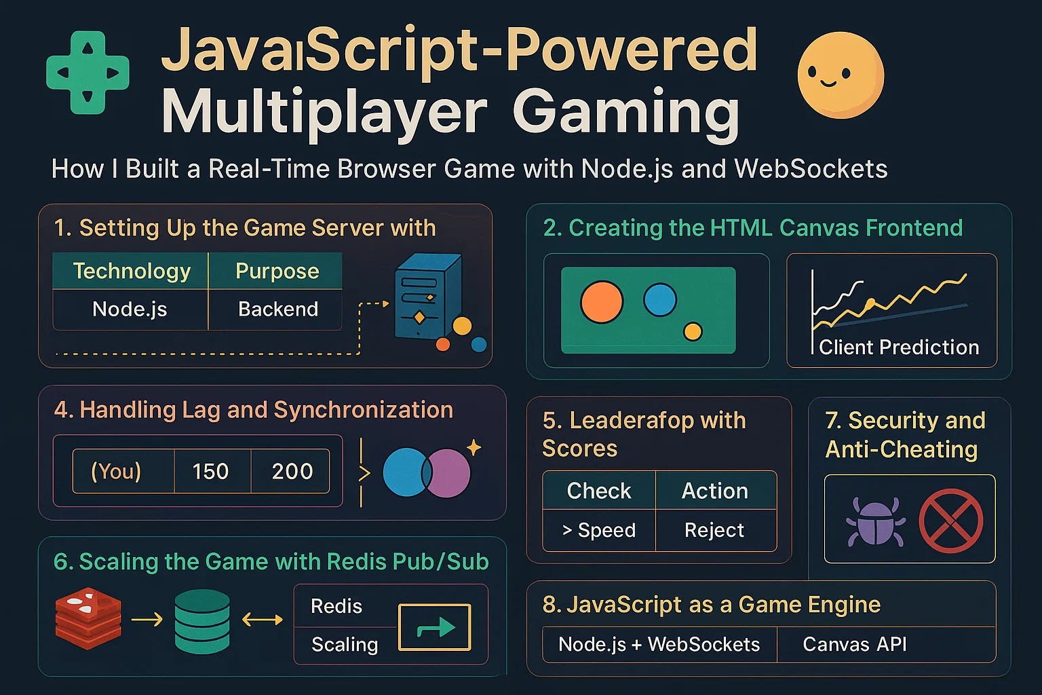The height and width of the screenshot is (695, 1042).
Task: Select the yellow smiley face icon
Action: click(x=841, y=75)
